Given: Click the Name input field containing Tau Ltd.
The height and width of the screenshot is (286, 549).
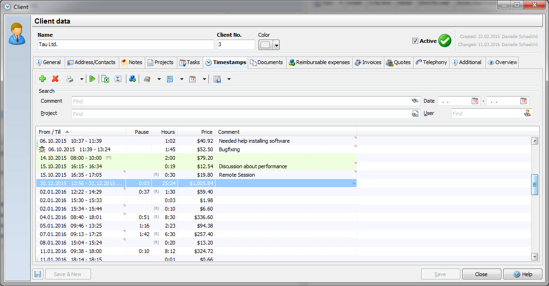Looking at the screenshot, I should 125,44.
